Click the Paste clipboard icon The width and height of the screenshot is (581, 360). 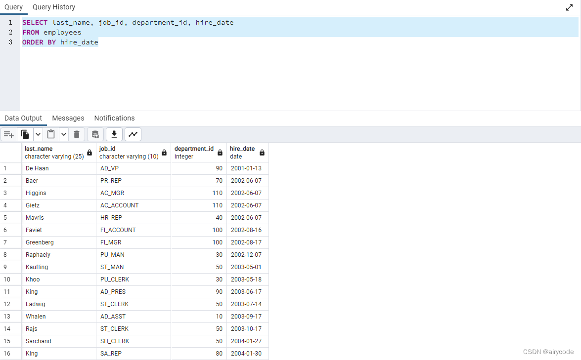tap(51, 134)
